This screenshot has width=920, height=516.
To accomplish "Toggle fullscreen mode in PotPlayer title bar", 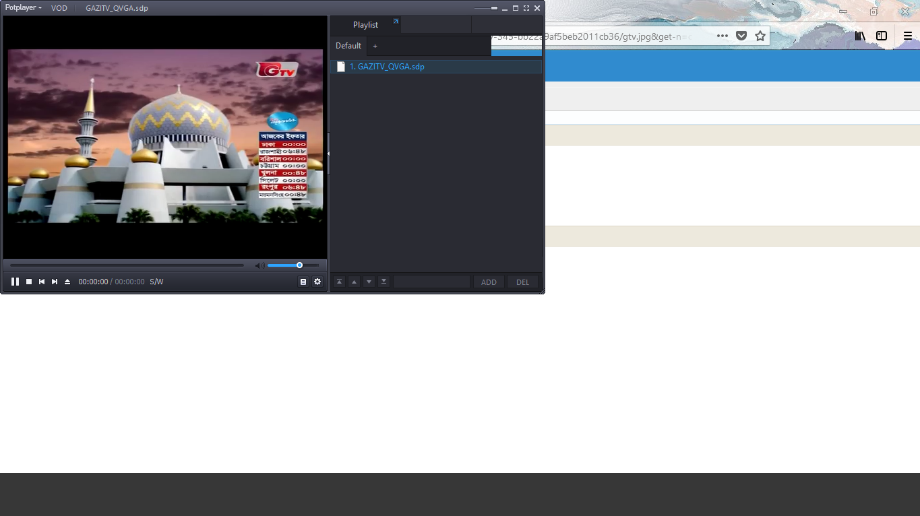I will point(526,8).
